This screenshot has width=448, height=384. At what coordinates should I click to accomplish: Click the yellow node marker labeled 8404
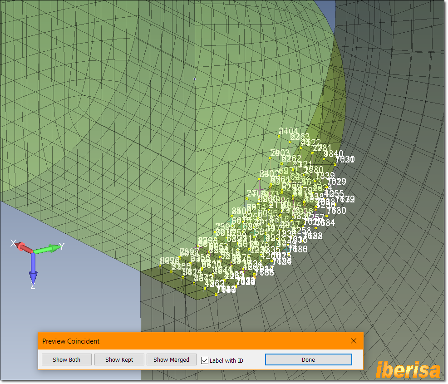278,136
